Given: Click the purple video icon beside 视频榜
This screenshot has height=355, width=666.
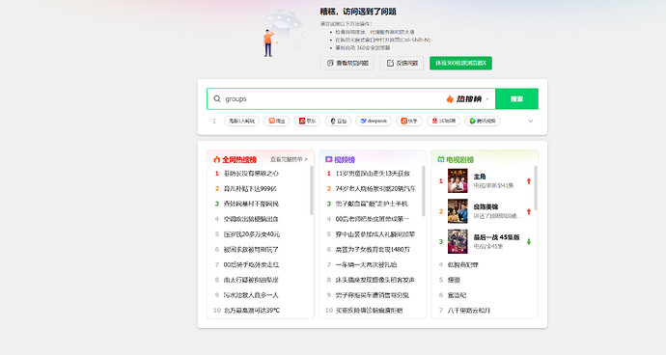Looking at the screenshot, I should coord(329,160).
